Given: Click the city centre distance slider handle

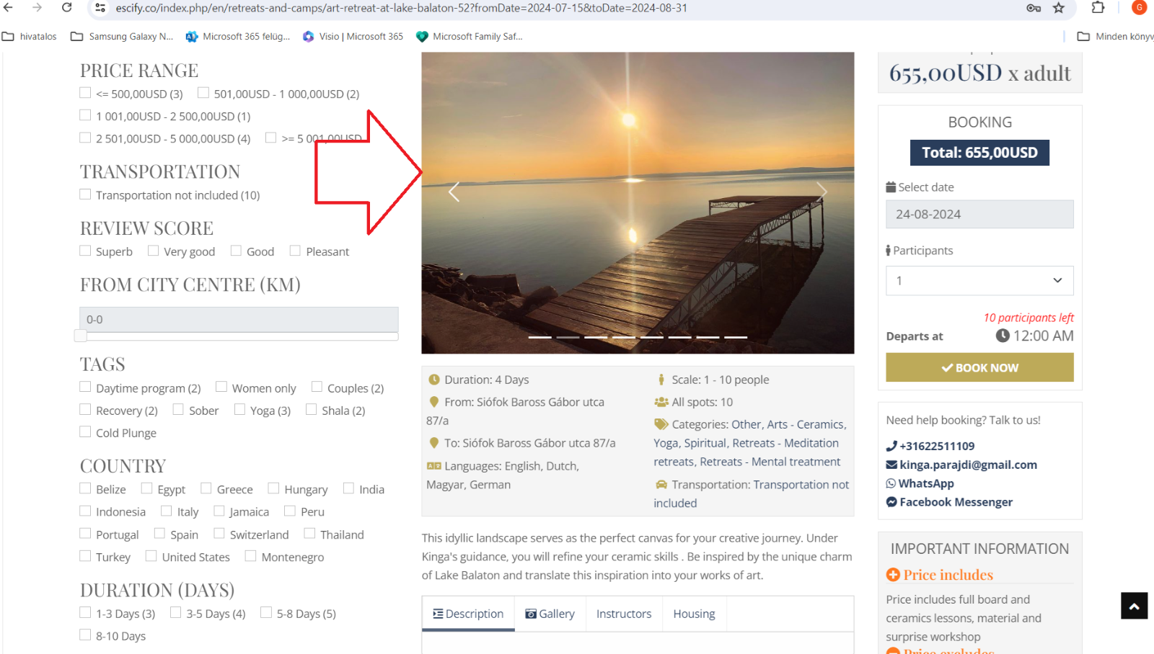Looking at the screenshot, I should coord(81,336).
